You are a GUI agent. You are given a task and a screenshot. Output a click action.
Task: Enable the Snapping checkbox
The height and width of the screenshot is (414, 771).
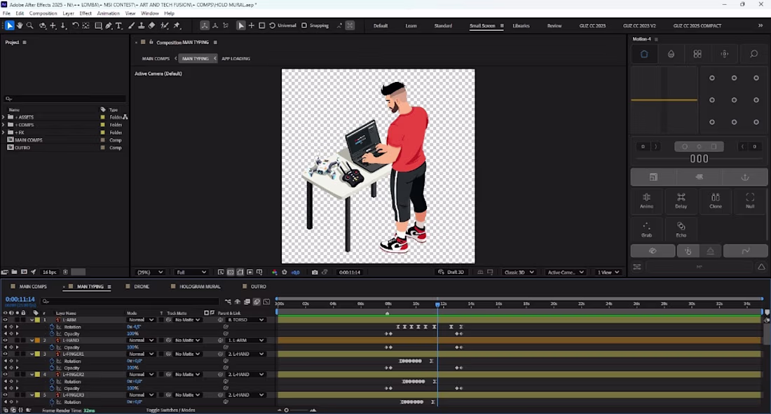coord(304,26)
